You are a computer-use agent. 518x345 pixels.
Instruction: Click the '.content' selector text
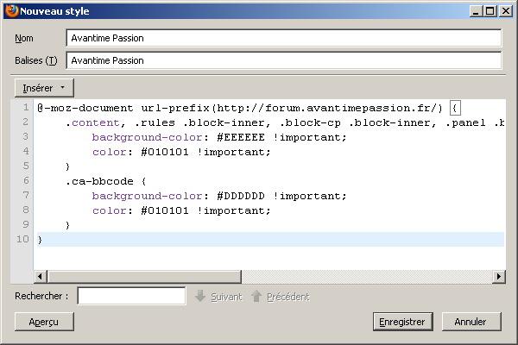(x=92, y=122)
